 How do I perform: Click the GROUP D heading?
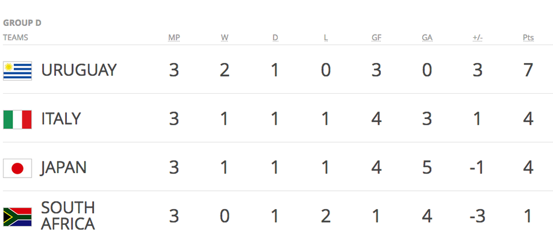pos(22,23)
